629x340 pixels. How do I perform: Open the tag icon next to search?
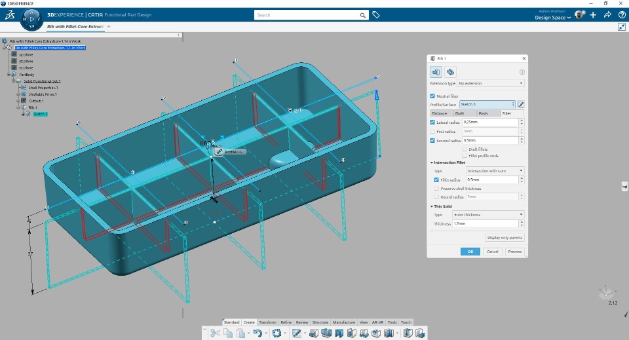coord(376,15)
